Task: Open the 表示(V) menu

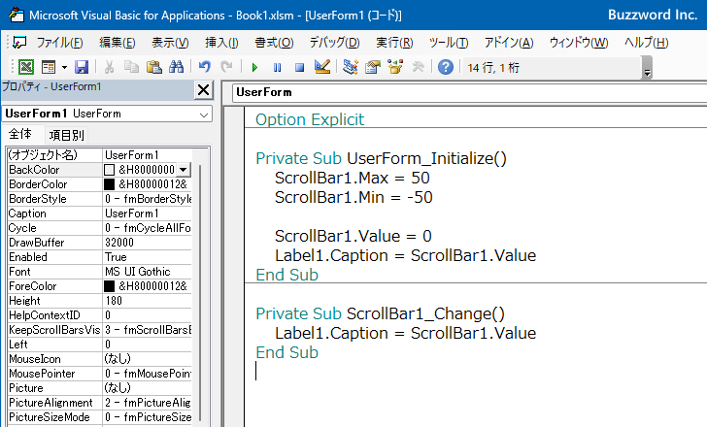Action: pyautogui.click(x=170, y=43)
